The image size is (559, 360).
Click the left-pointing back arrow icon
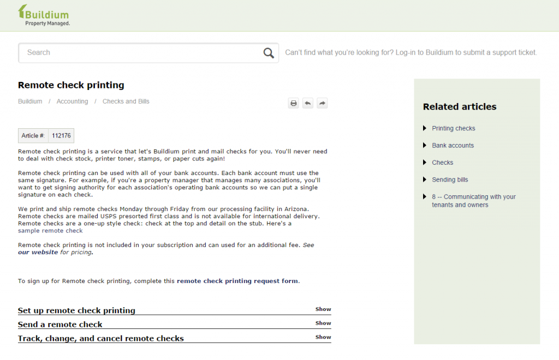tap(308, 103)
